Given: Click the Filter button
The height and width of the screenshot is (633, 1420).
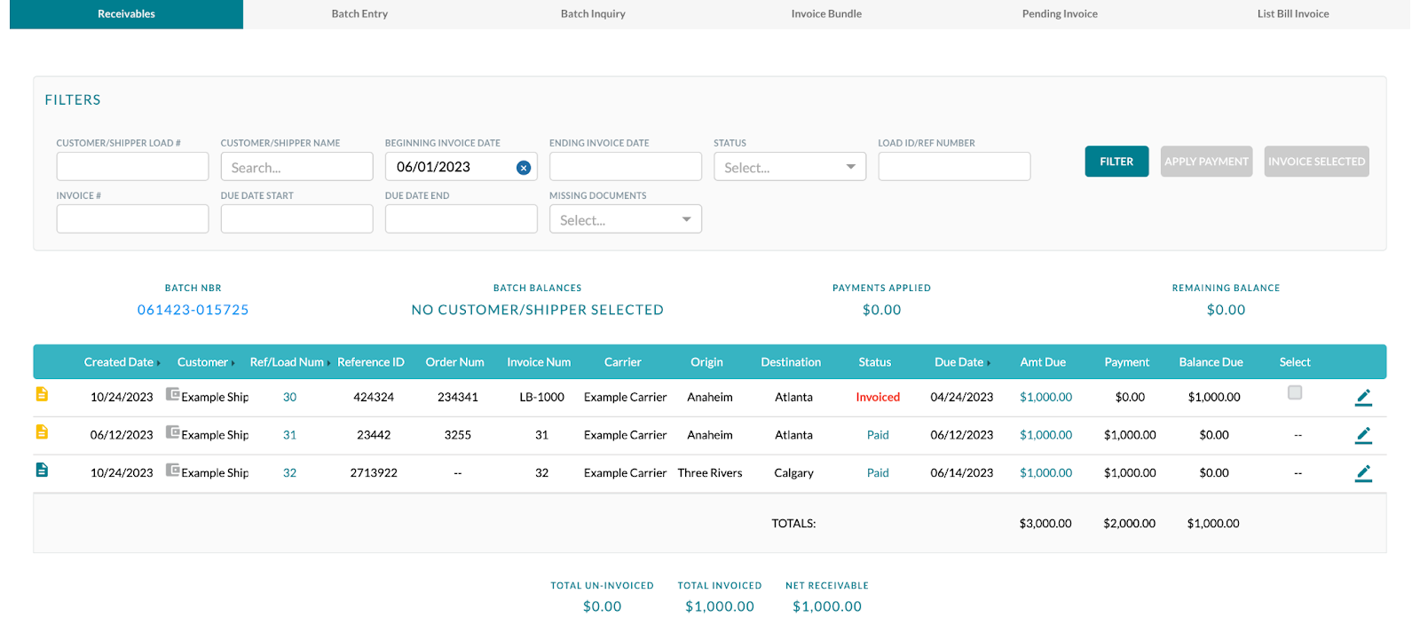Looking at the screenshot, I should pyautogui.click(x=1116, y=162).
